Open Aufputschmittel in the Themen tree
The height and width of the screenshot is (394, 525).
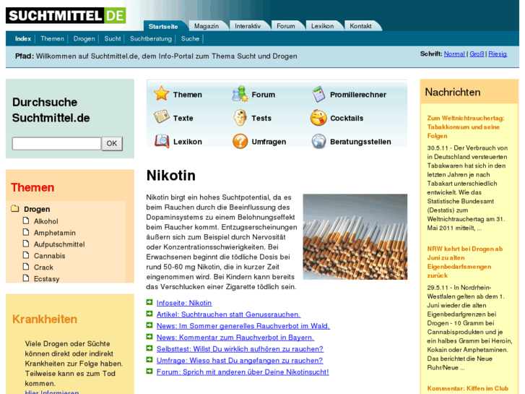click(59, 244)
